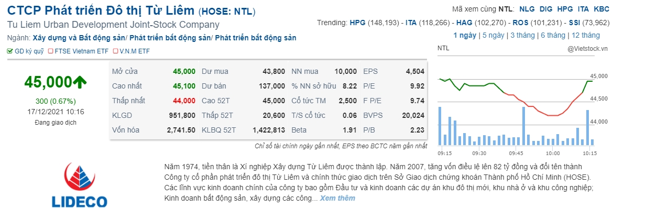
Task: Switch chart to 1 ngày range
Action: 465,36
